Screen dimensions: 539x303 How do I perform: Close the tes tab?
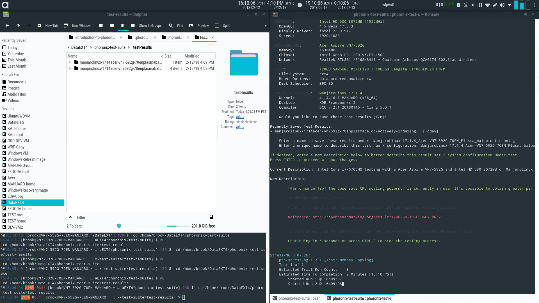[x=213, y=38]
